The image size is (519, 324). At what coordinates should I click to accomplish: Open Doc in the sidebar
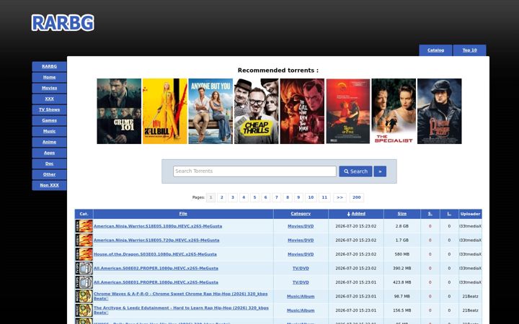49,163
